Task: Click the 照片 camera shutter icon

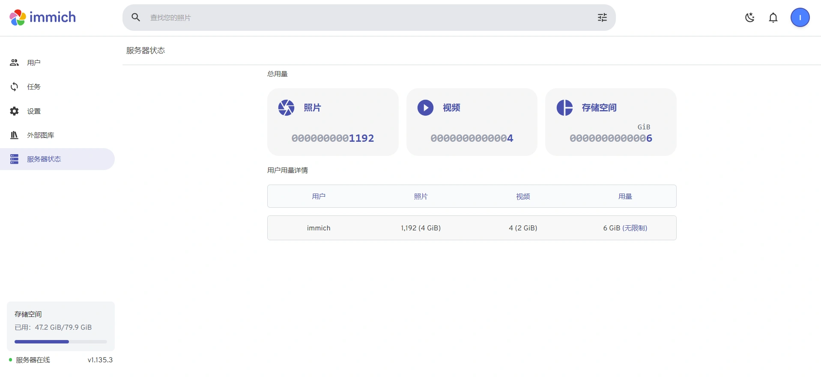Action: (286, 108)
